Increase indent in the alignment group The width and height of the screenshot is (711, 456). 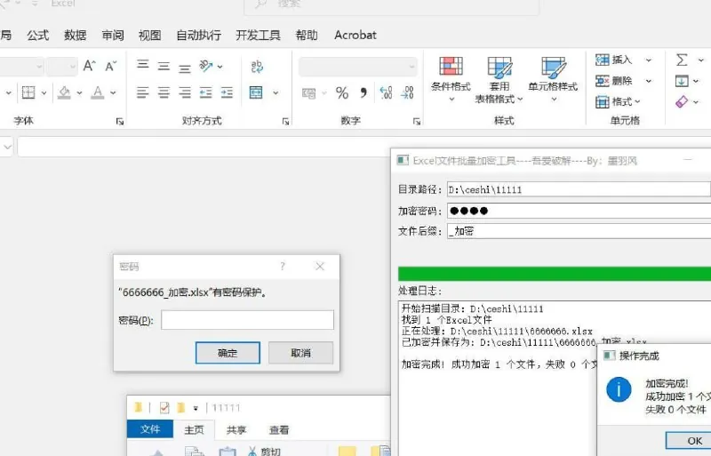227,92
